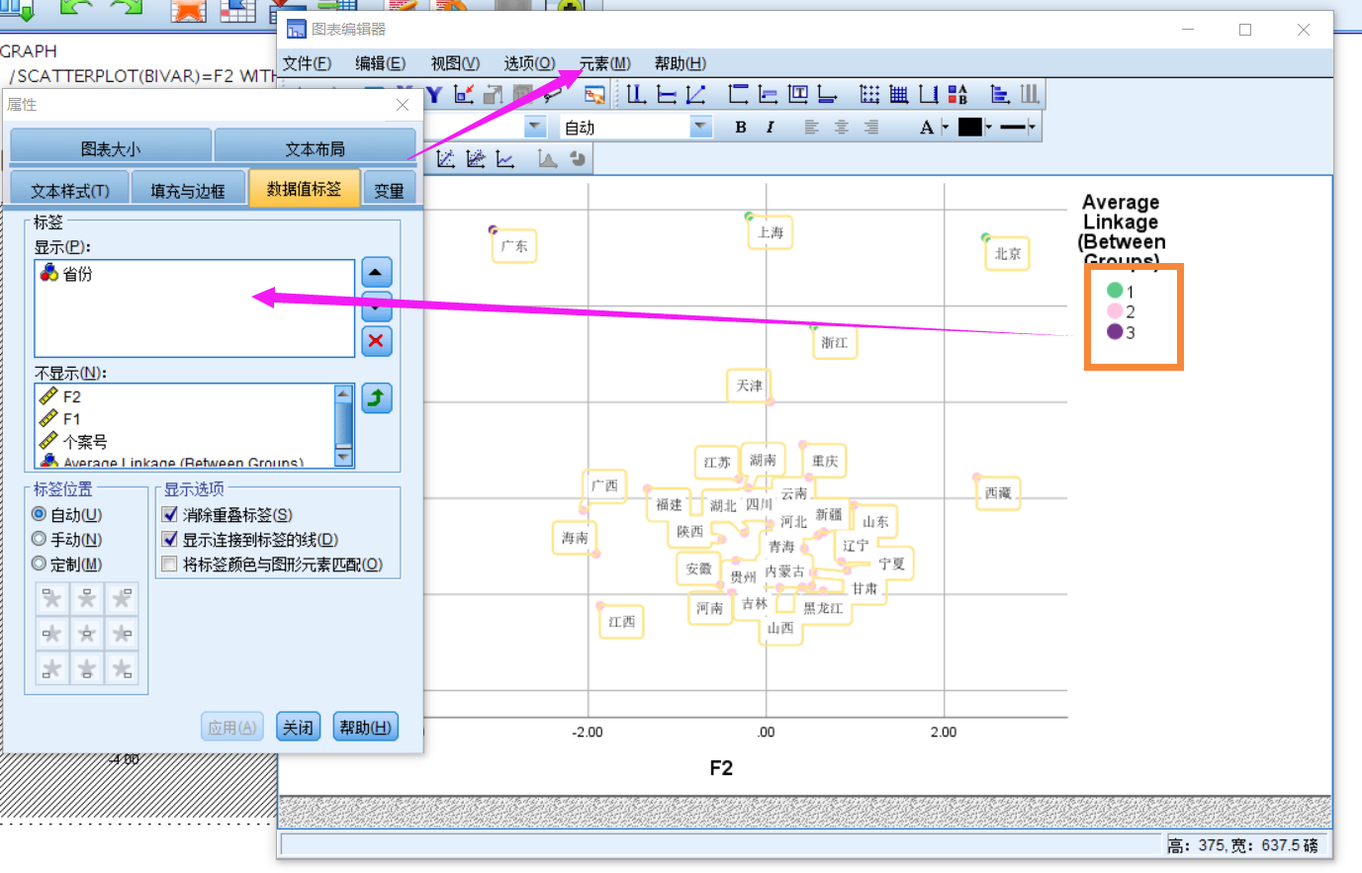1362x873 pixels.
Task: Select 手动 label position radio button
Action: point(40,539)
